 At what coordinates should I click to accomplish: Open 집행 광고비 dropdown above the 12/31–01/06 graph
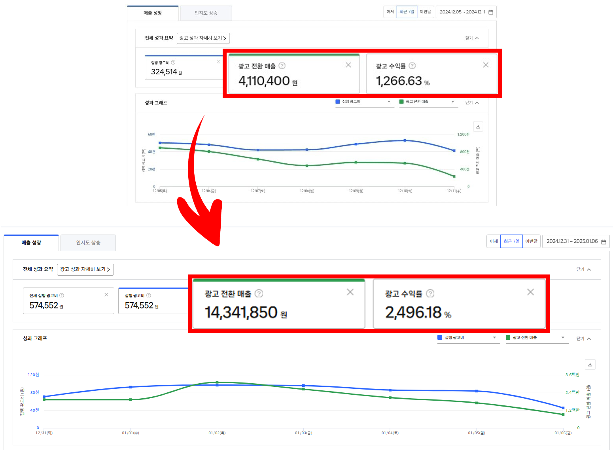(468, 338)
